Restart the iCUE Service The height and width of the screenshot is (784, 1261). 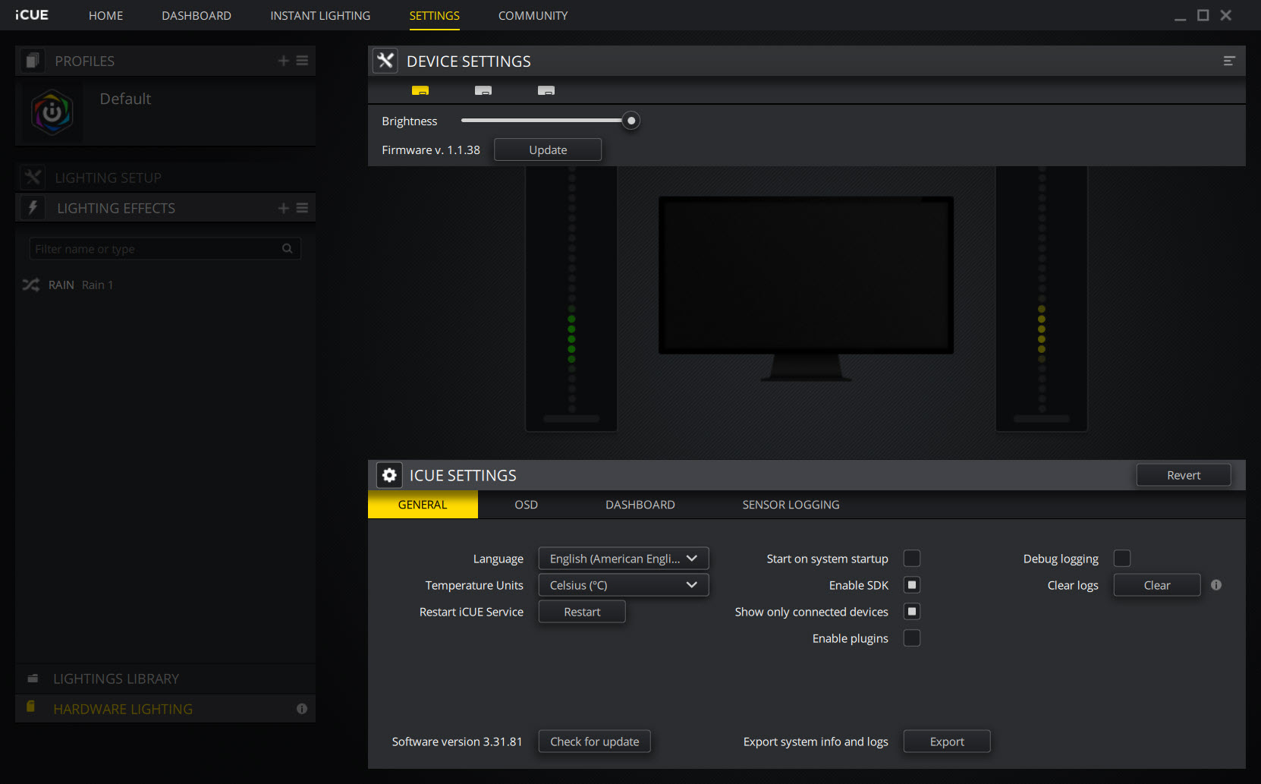point(582,612)
